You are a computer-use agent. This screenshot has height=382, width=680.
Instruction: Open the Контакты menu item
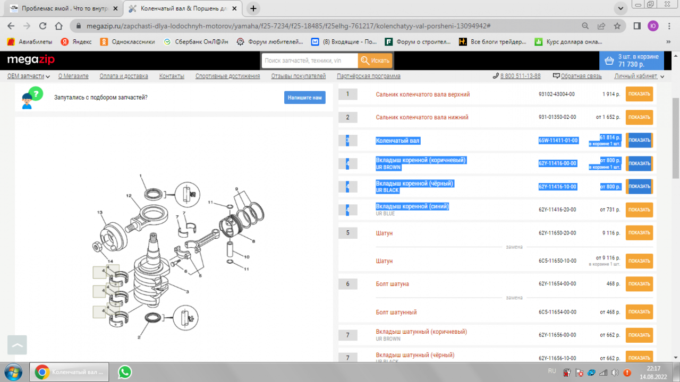coord(172,76)
